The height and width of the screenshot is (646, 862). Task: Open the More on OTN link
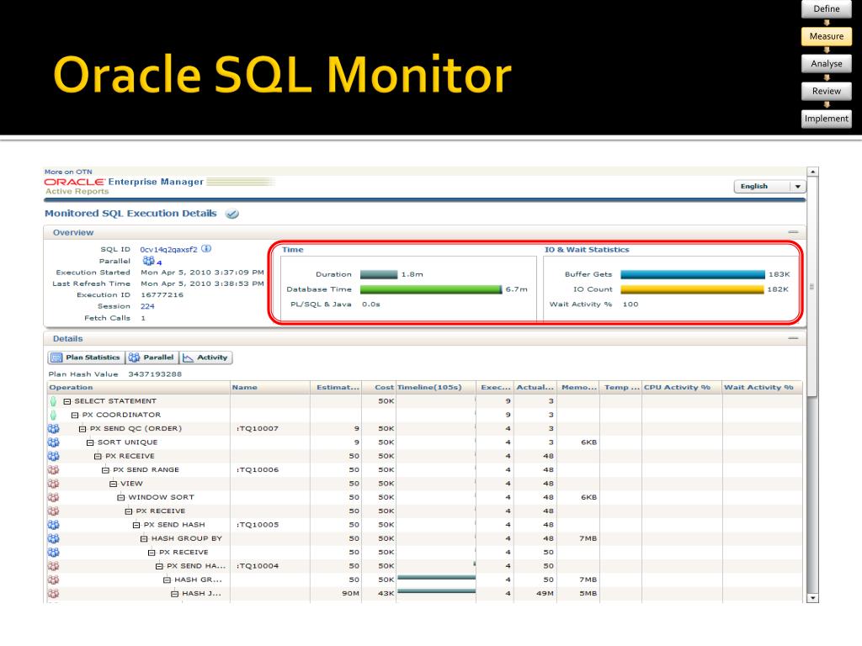tap(68, 172)
